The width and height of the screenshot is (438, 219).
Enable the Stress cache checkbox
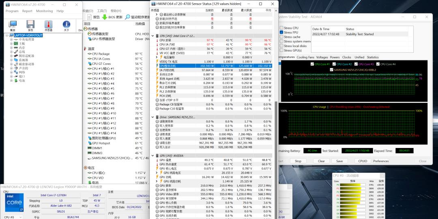281,37
